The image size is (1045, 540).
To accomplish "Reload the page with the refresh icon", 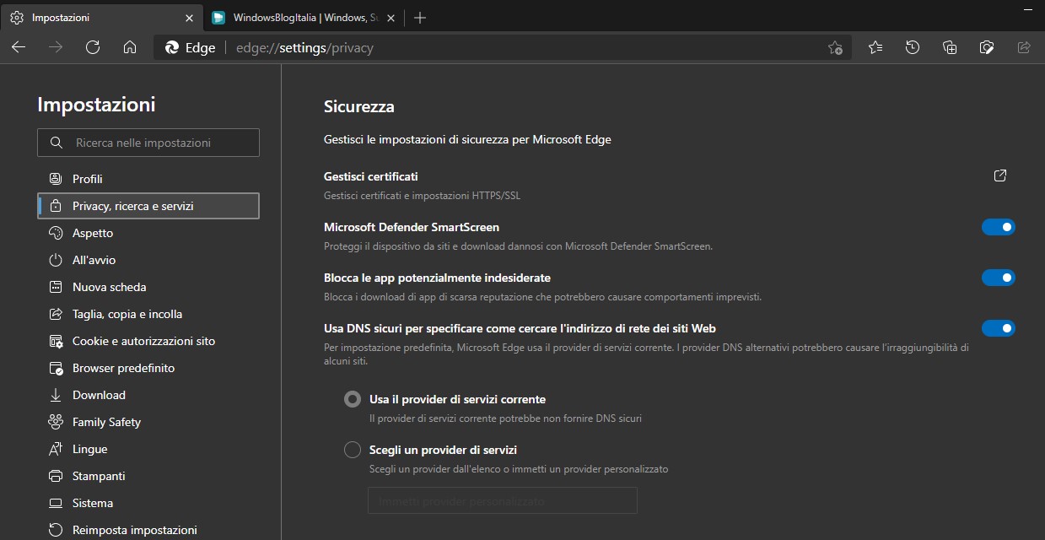I will tap(93, 47).
